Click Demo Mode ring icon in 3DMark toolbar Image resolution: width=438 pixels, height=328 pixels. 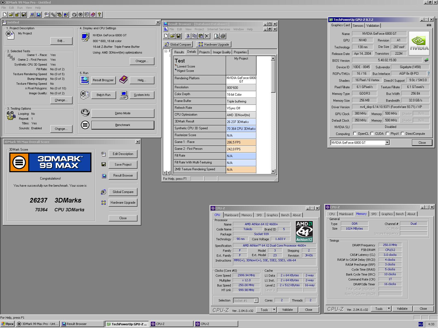(74, 15)
